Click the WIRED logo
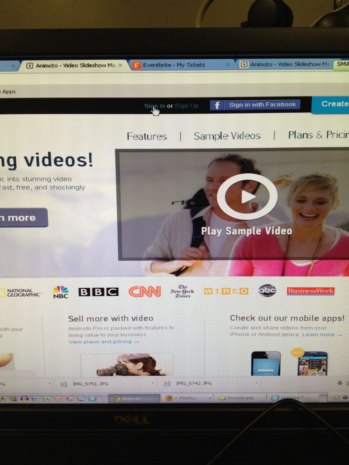Screen dimensions: 349x465 pos(226,291)
